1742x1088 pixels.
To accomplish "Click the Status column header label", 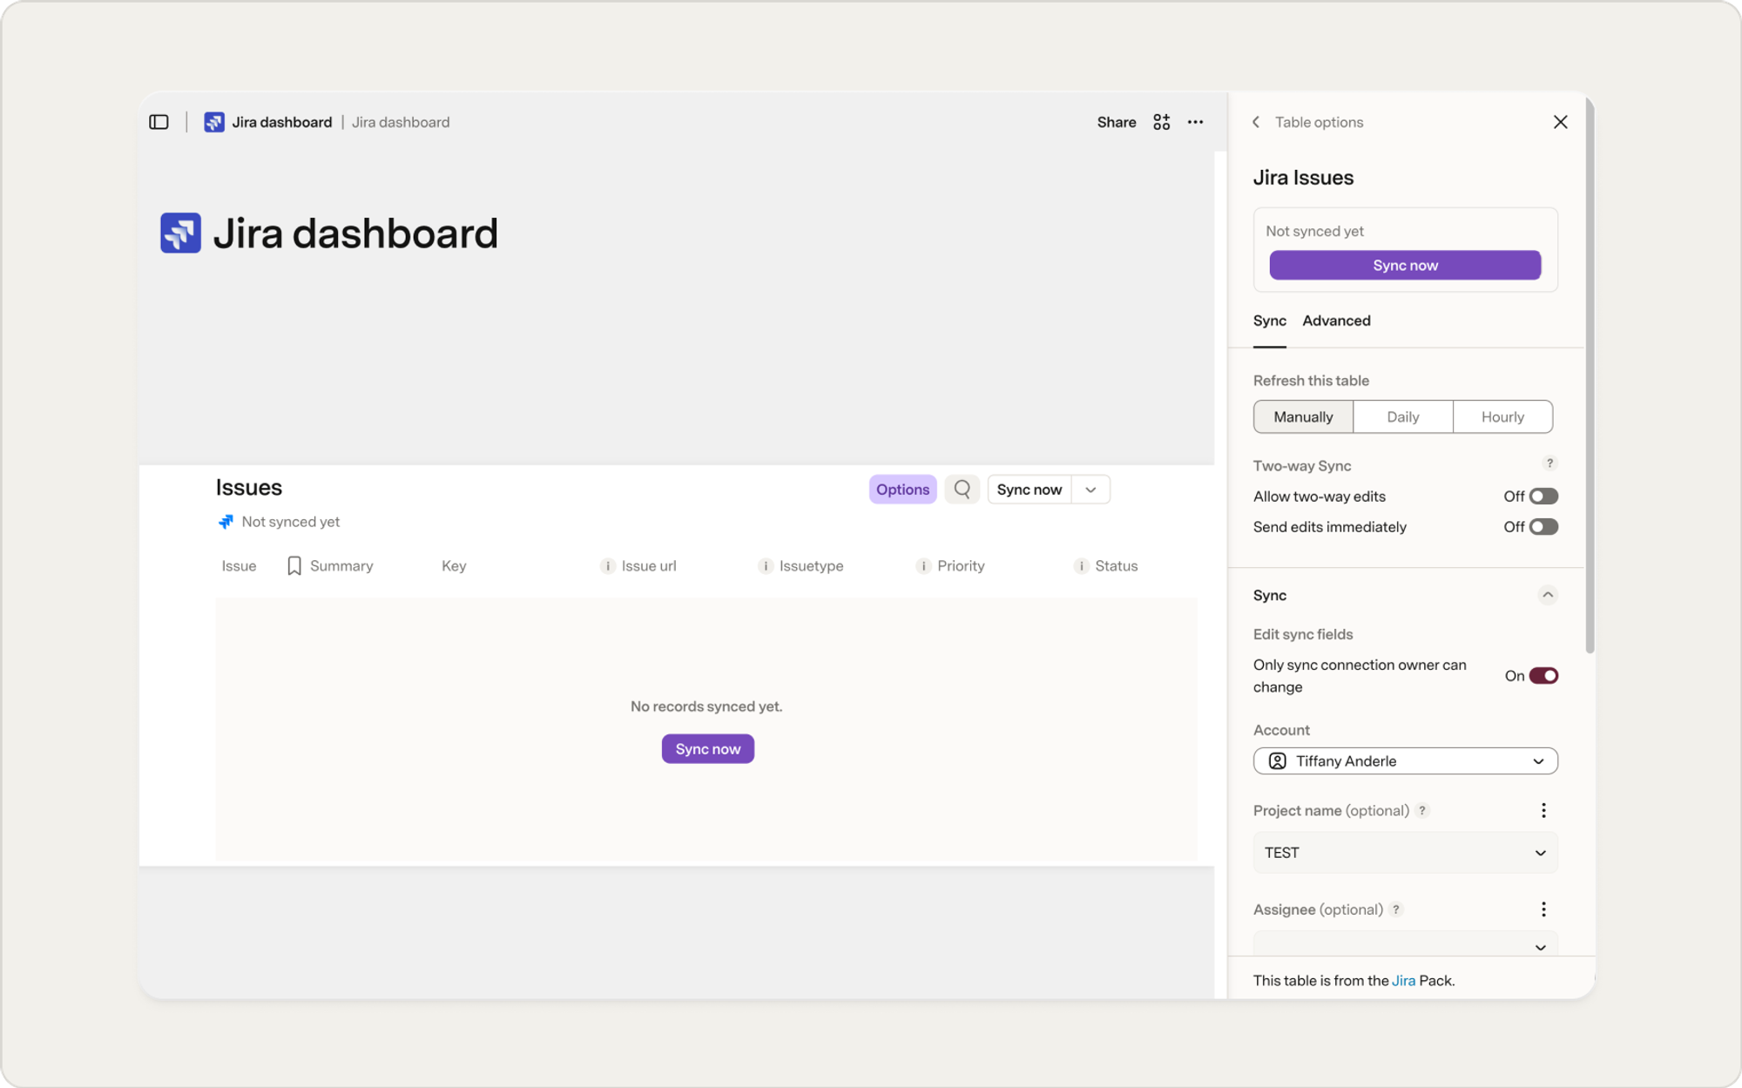I will coord(1116,566).
